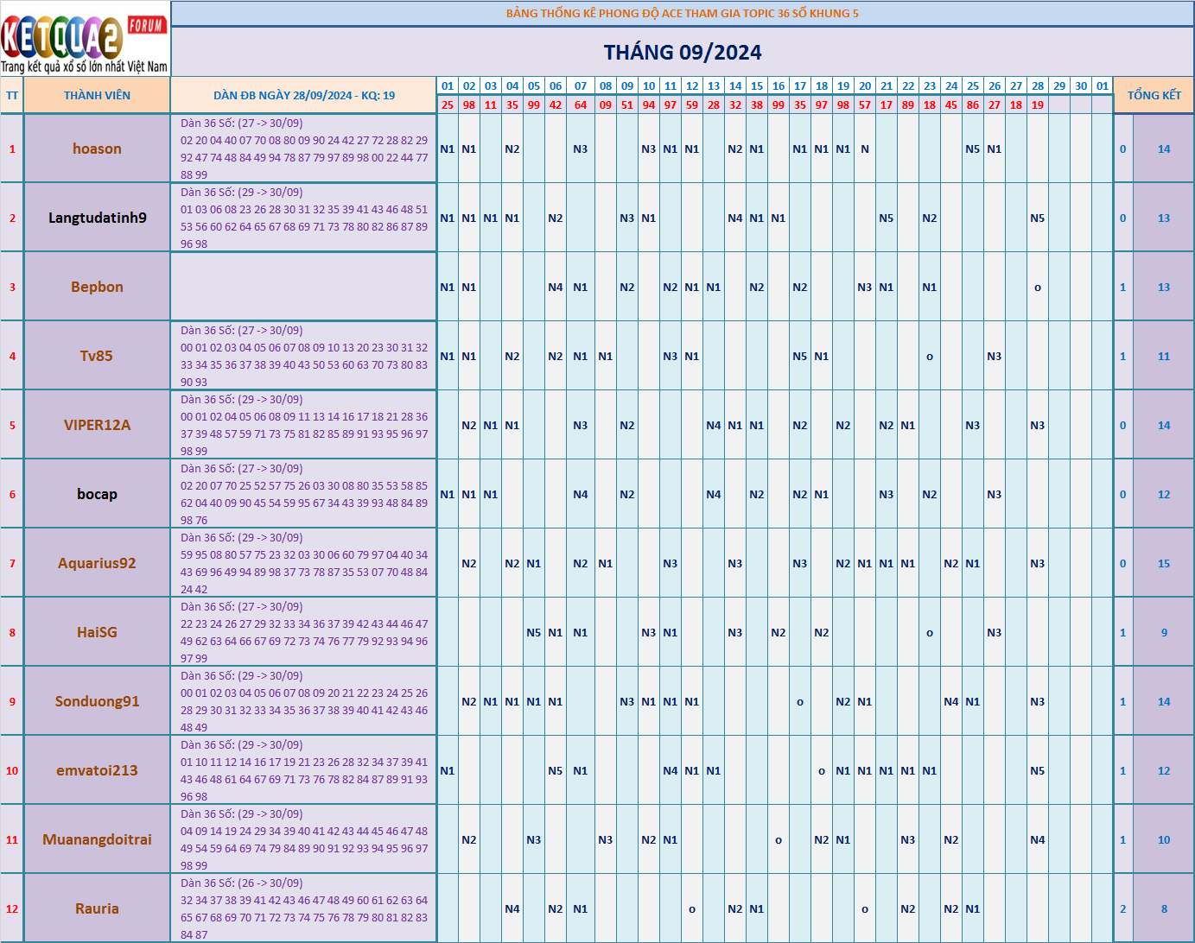Select the 'o' cell in Tv85's row
1195x943 pixels.
pyautogui.click(x=929, y=356)
